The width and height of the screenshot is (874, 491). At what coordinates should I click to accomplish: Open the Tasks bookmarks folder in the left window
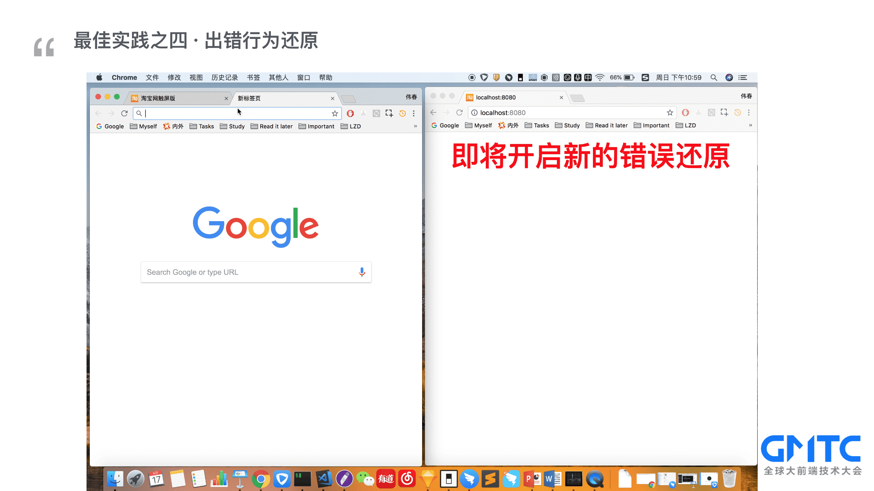tap(202, 126)
